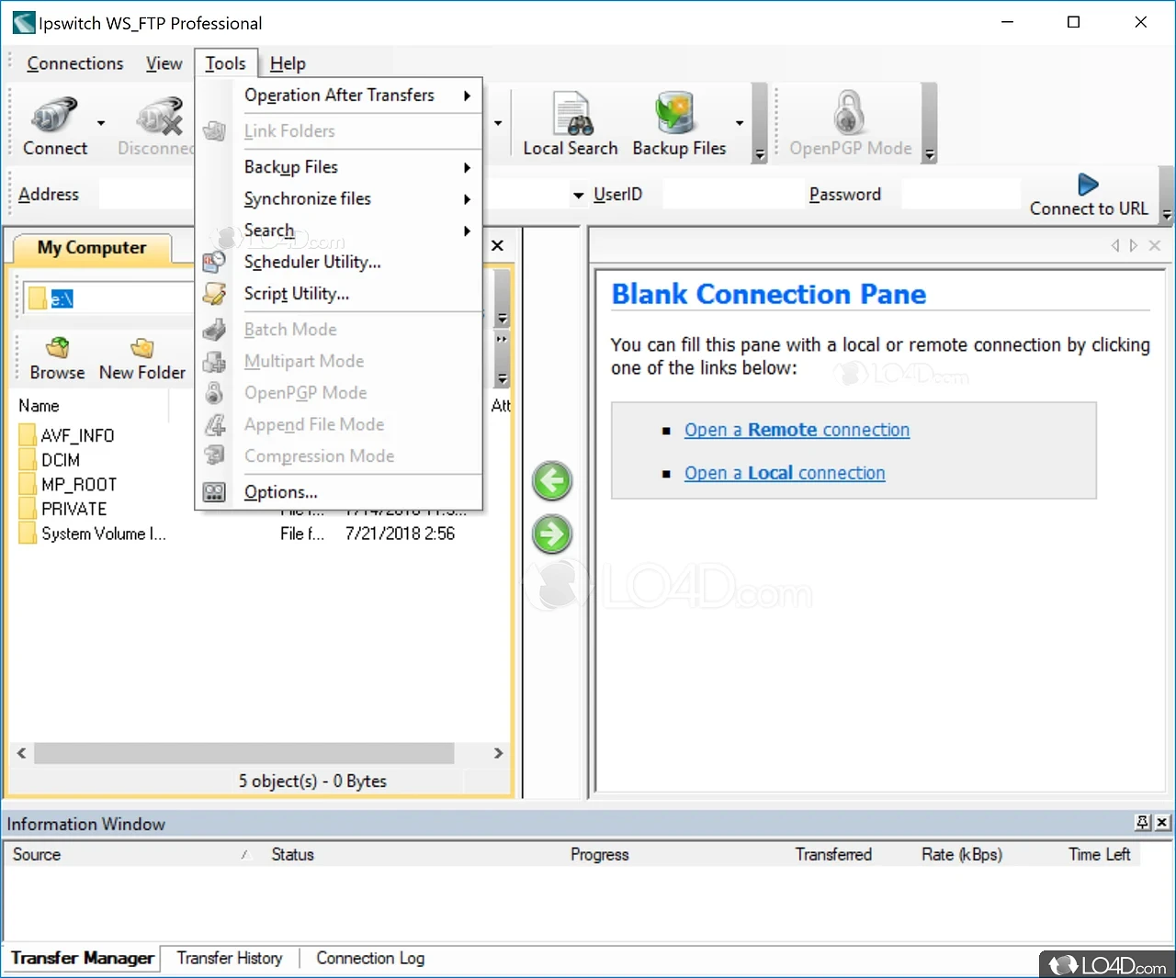Switch to the Connection Log tab

[x=370, y=958]
